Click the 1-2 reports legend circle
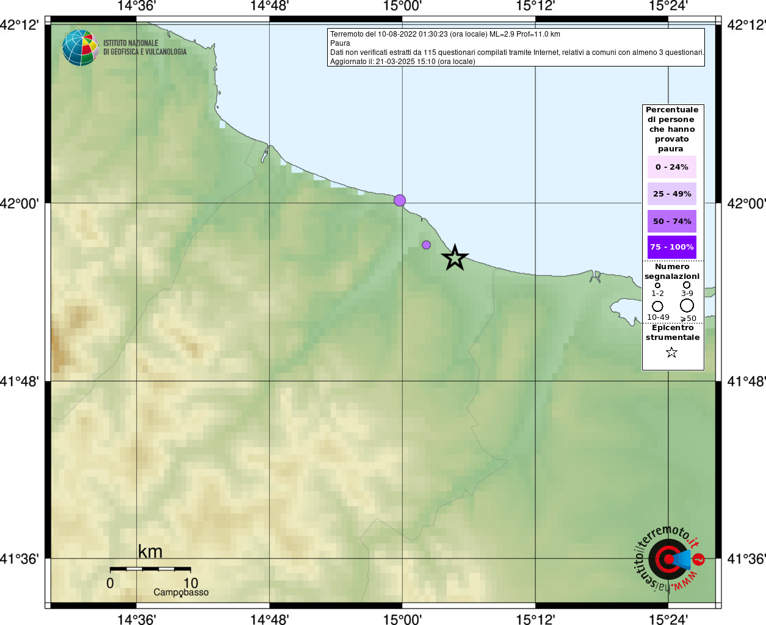The width and height of the screenshot is (766, 625). [657, 285]
